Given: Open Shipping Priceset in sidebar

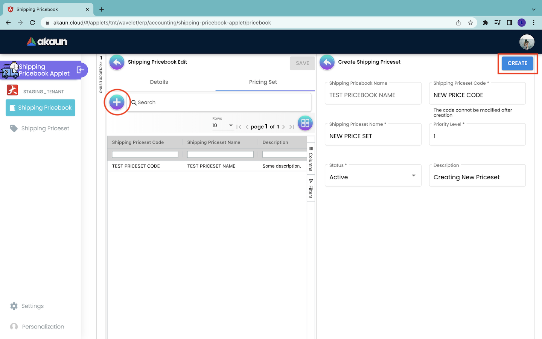Looking at the screenshot, I should (45, 128).
